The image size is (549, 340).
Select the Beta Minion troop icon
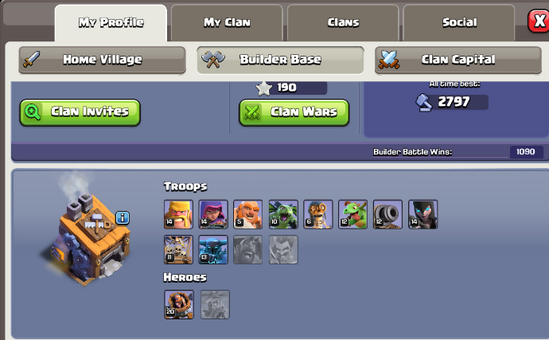(283, 214)
